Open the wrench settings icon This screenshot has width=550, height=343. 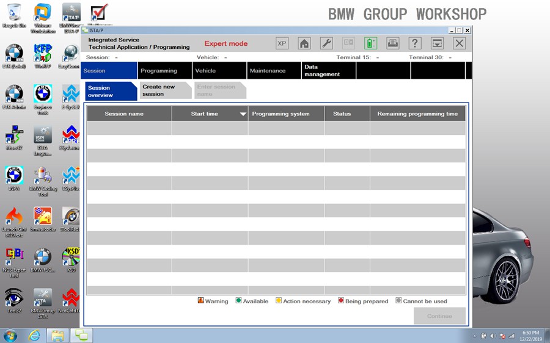326,43
